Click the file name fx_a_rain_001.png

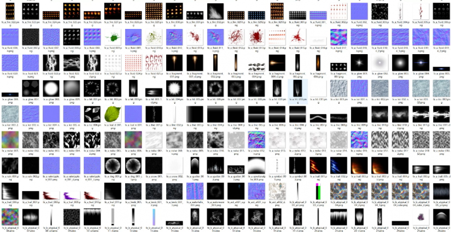click(10, 177)
